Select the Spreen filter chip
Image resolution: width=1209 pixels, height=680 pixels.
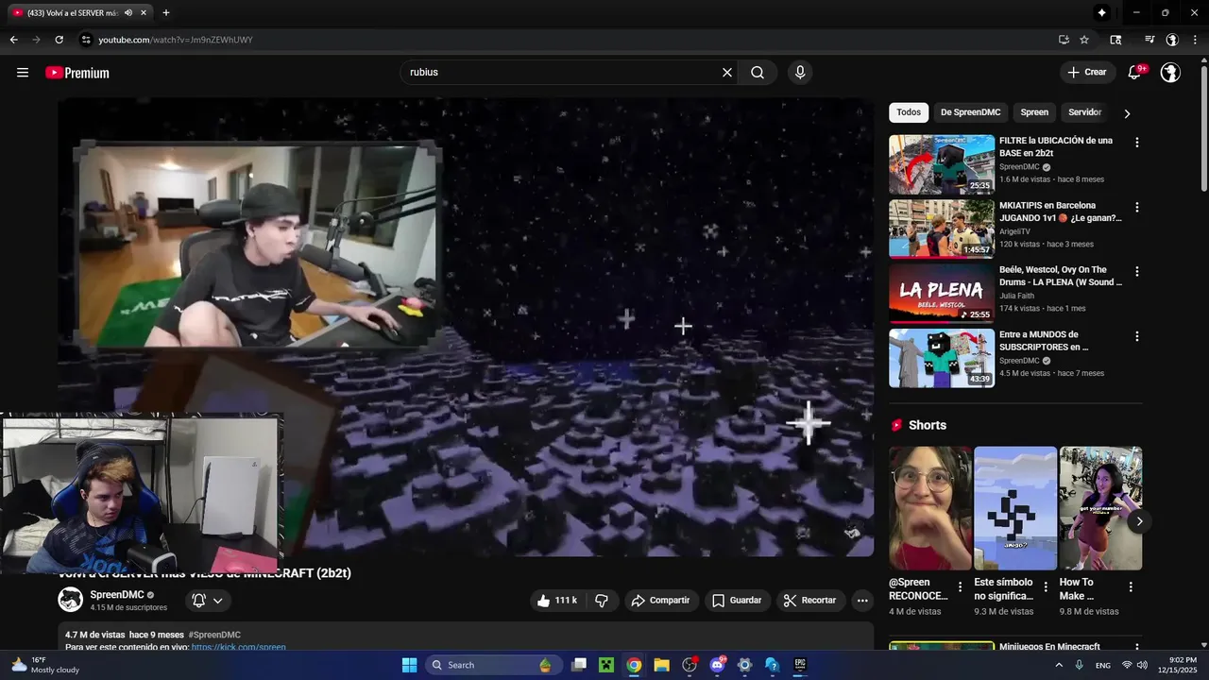[x=1034, y=112]
